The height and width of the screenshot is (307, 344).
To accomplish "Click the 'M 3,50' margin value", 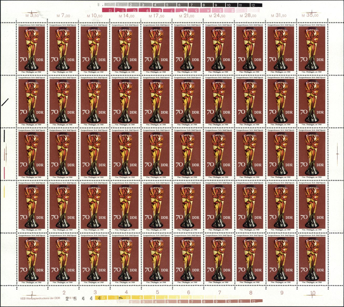I will tap(32, 15).
